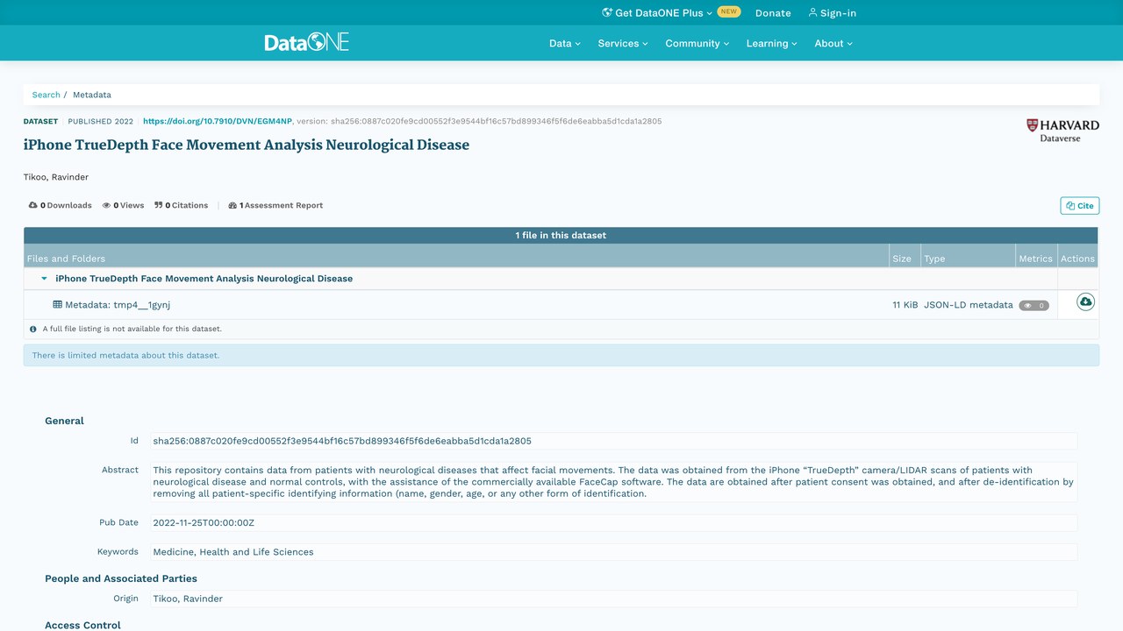Expand the Community menu

tap(697, 43)
